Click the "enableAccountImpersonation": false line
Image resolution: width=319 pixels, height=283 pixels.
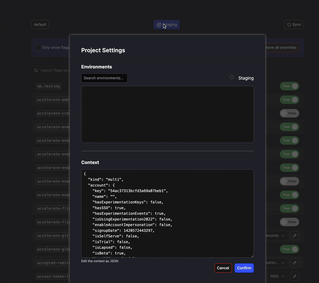pos(132,225)
